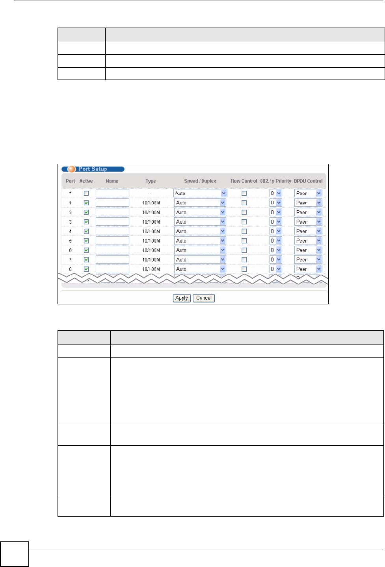The width and height of the screenshot is (385, 567).
Task: Uncheck Active checkbox for port 3
Action: pyautogui.click(x=86, y=222)
